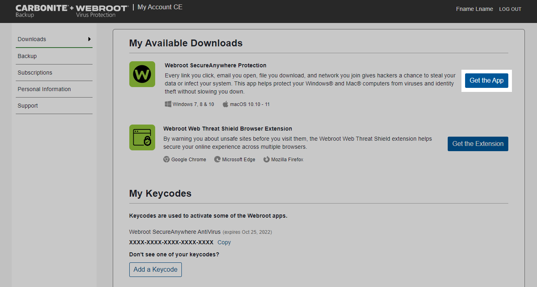The height and width of the screenshot is (287, 537).
Task: Click the Web Threat Shield extension icon
Action: (x=142, y=137)
